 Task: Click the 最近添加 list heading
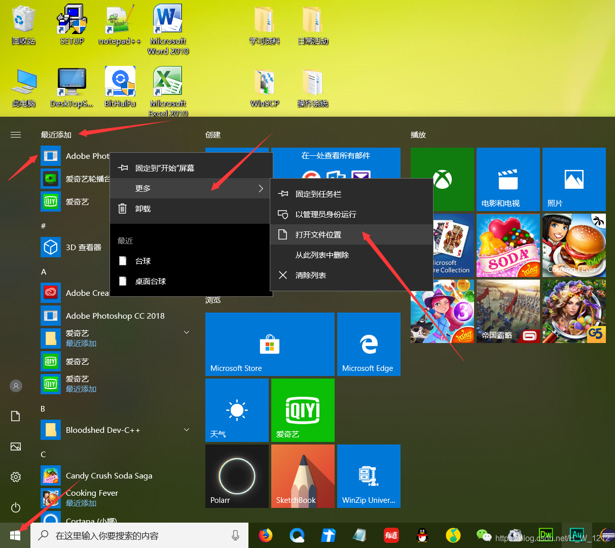[x=56, y=134]
